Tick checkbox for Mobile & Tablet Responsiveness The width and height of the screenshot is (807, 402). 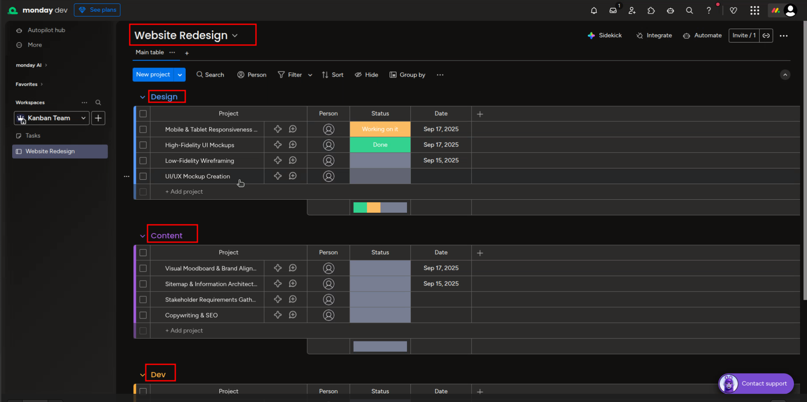(x=143, y=130)
